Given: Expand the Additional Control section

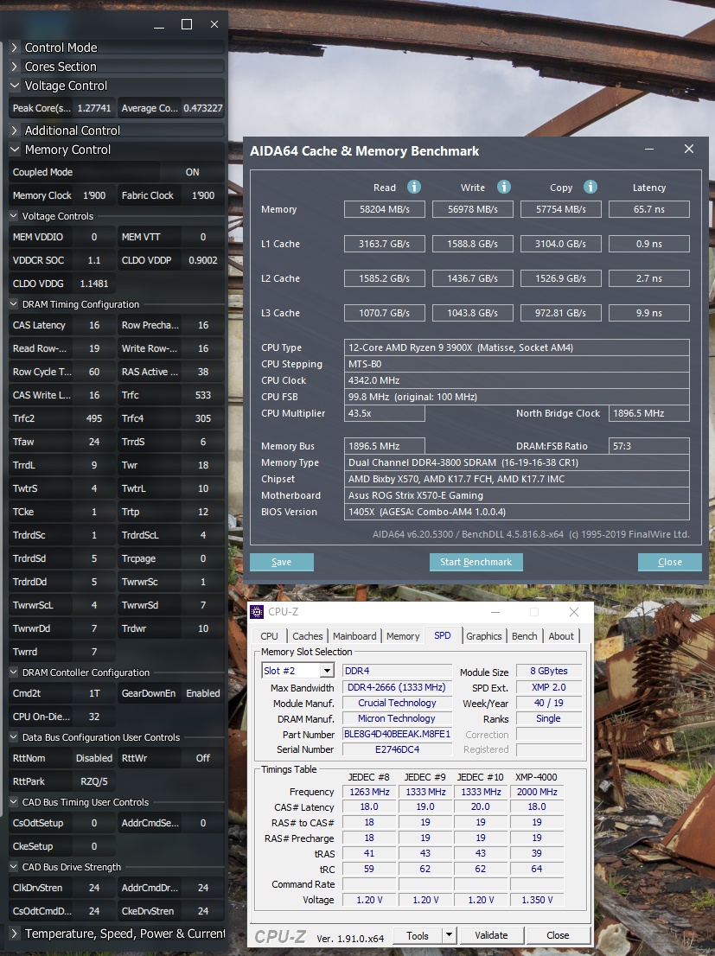Looking at the screenshot, I should click(15, 130).
